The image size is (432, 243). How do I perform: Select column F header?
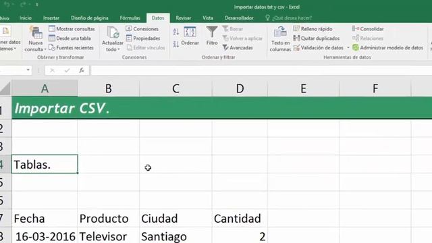pos(375,88)
